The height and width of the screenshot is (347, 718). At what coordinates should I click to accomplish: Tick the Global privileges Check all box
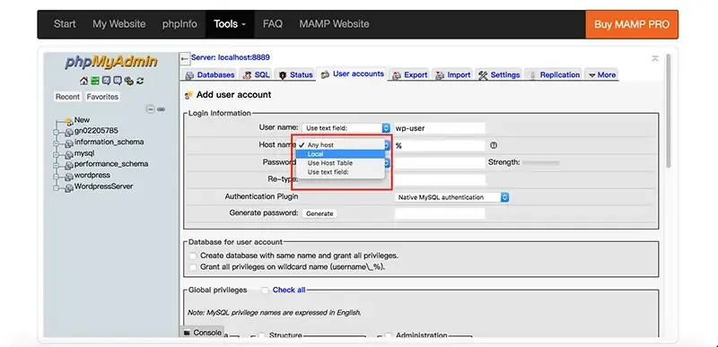coord(265,290)
